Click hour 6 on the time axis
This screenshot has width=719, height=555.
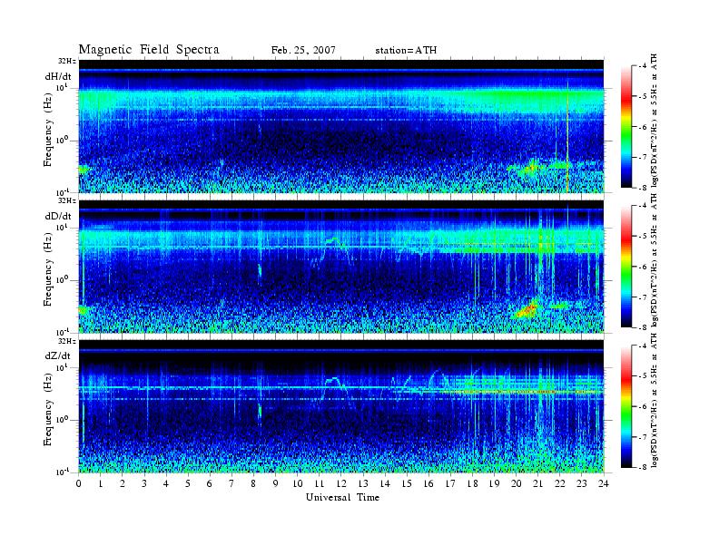pos(210,484)
